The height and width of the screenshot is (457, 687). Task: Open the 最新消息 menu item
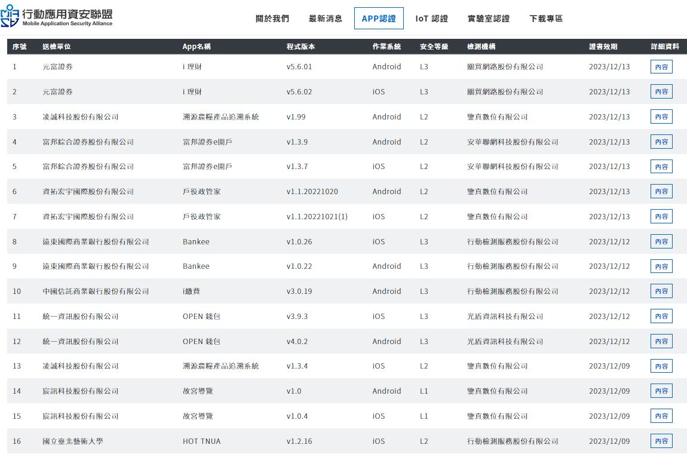click(x=325, y=19)
